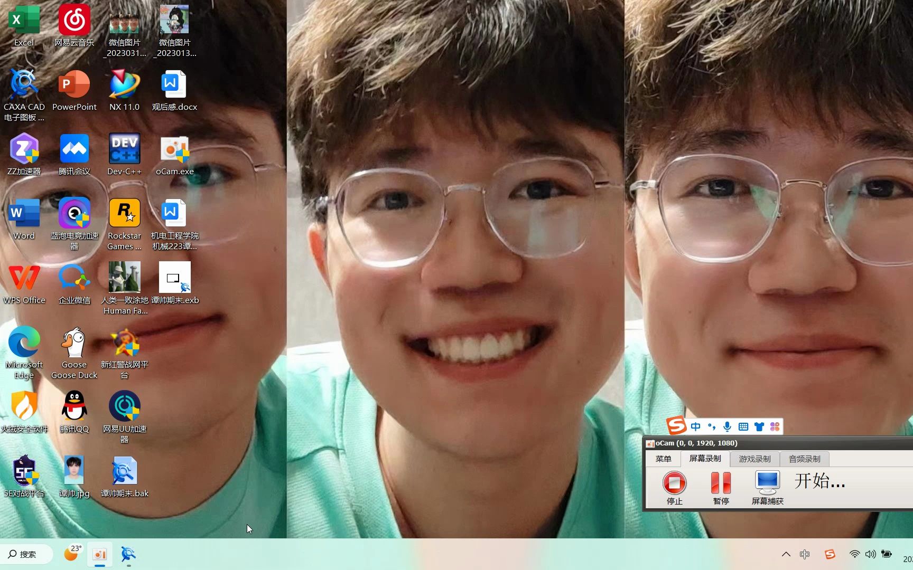Image resolution: width=913 pixels, height=570 pixels.
Task: Select the 谭帅期末.bak file
Action: [124, 477]
